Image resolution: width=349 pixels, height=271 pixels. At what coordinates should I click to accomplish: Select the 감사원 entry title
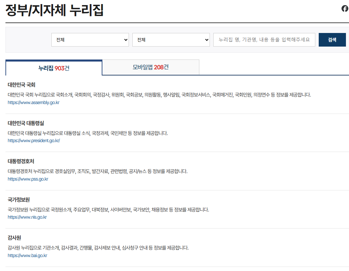[14, 238]
